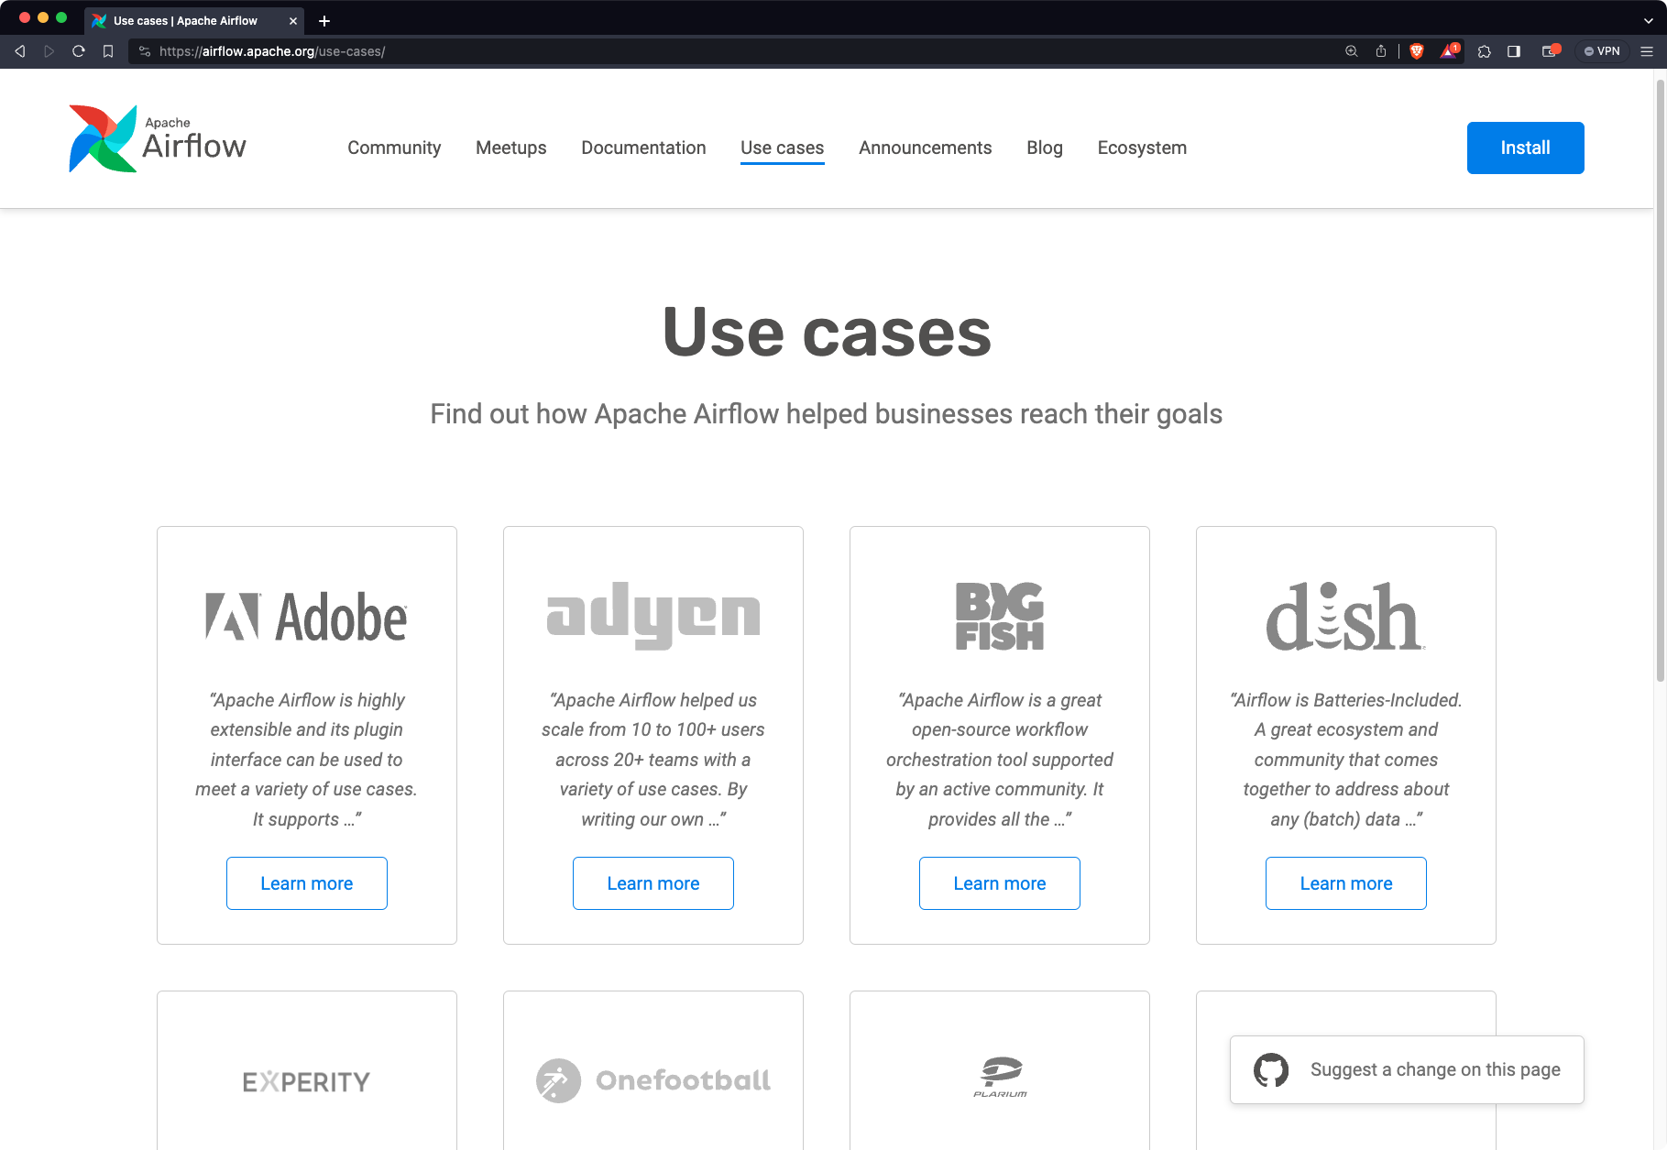This screenshot has width=1667, height=1150.
Task: Open the Extensions puzzle-piece icon
Action: pos(1485,51)
